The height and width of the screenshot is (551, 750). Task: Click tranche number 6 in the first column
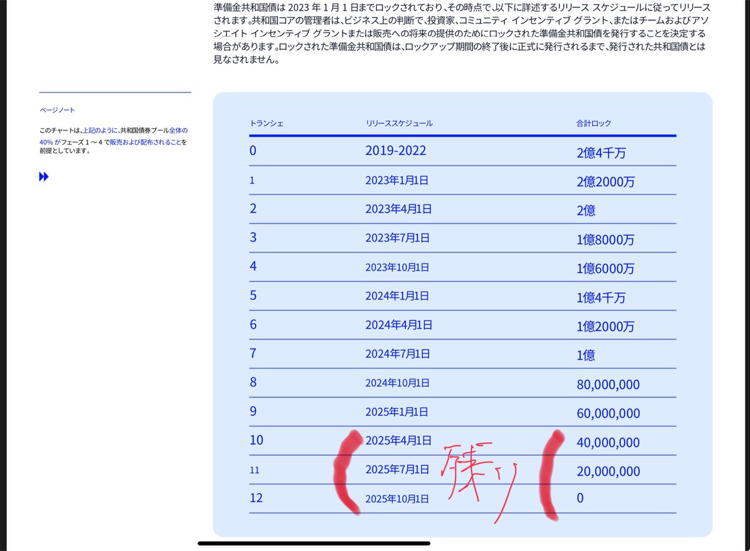pyautogui.click(x=253, y=324)
